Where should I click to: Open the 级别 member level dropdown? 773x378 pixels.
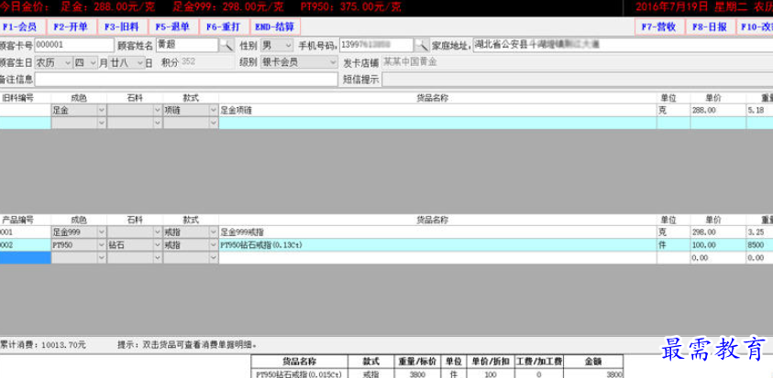pos(331,62)
